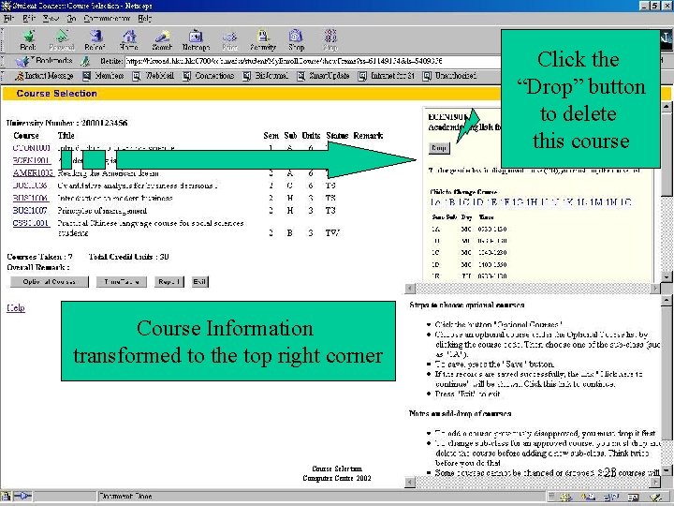Open the BUSI1006 course link
Image resolution: width=674 pixels, height=506 pixels.
30,198
